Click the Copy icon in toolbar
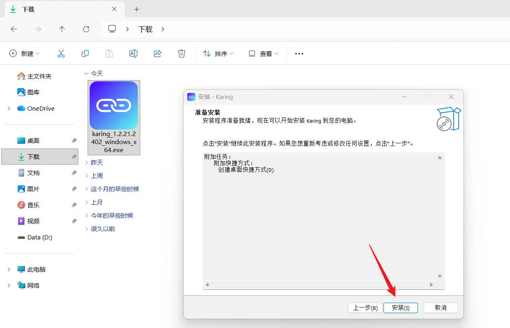Screen dimensions: 510x328 (x=85, y=54)
